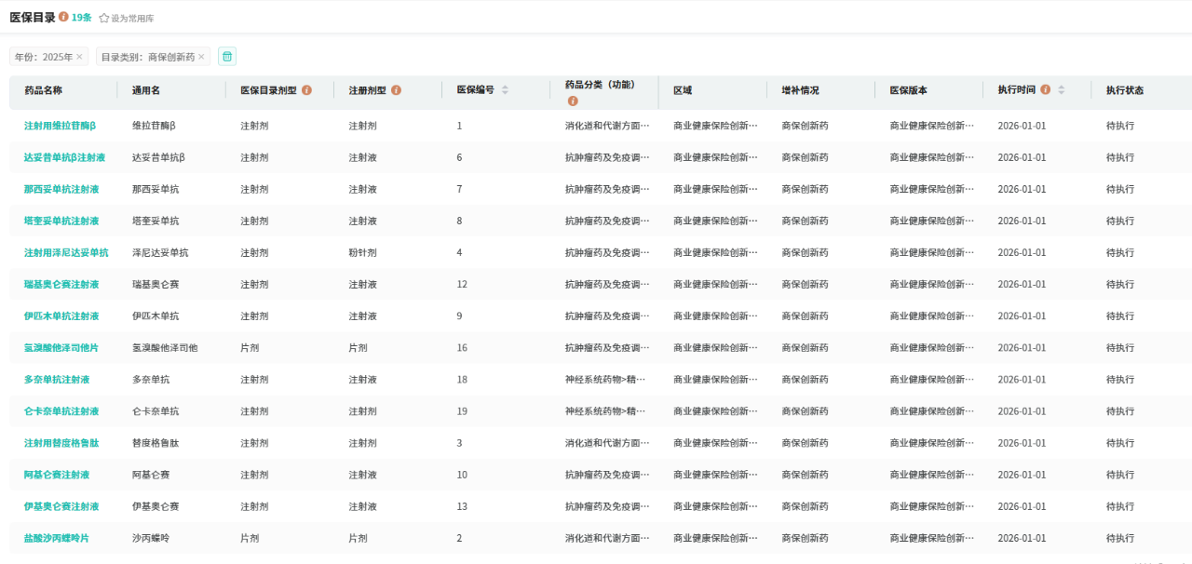Click info icon next to 医保目录剂型 header
The height and width of the screenshot is (564, 1192).
306,90
